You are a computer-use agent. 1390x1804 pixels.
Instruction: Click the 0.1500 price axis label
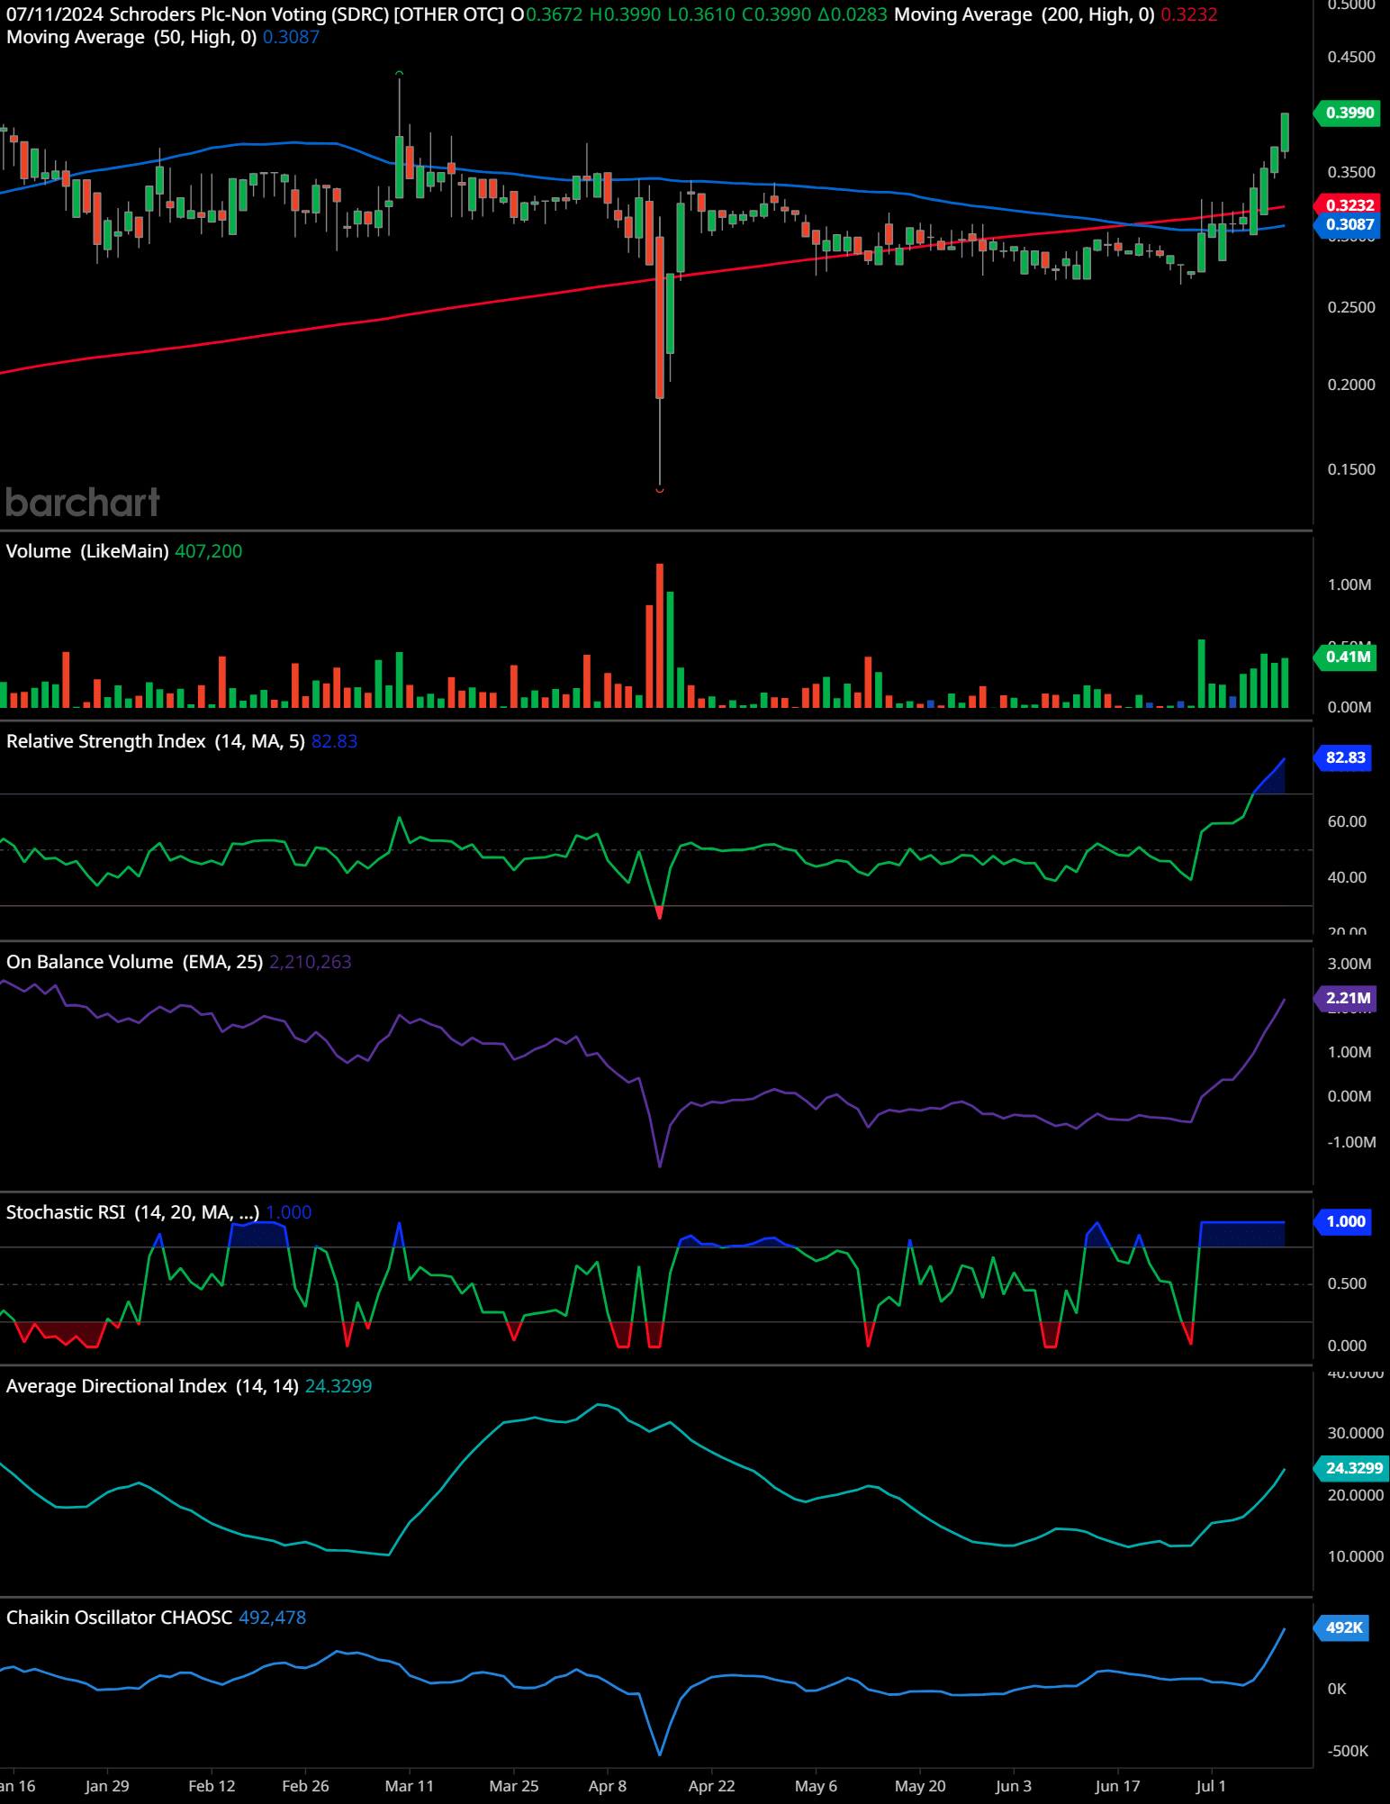pos(1351,469)
